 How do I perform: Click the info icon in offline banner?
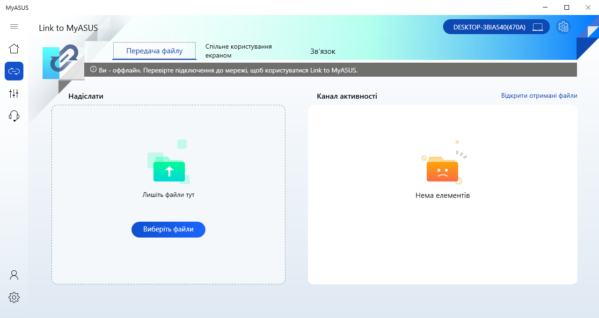(93, 70)
